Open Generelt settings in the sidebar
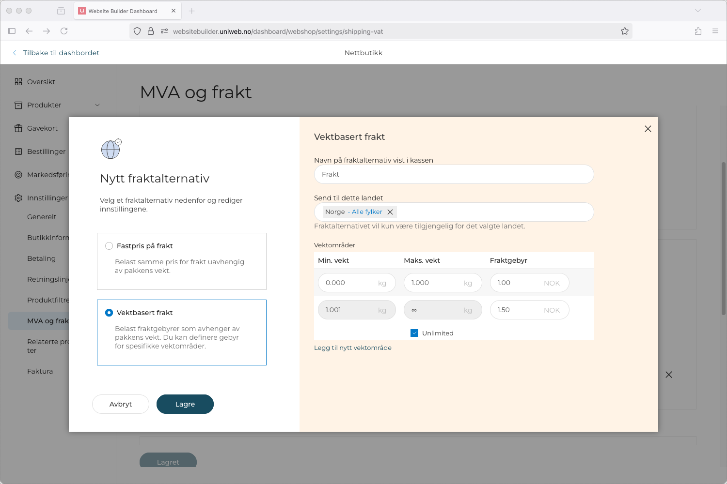 (x=42, y=217)
